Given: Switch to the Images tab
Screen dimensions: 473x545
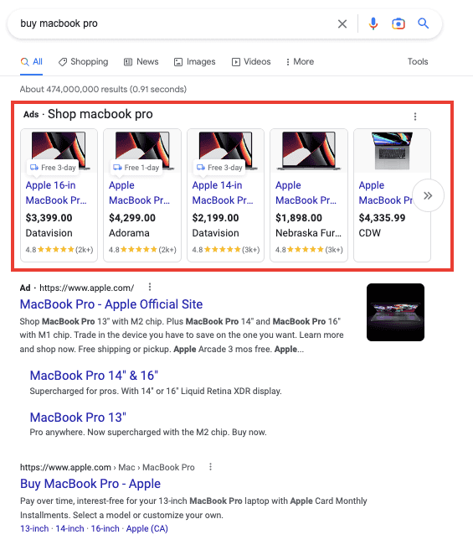Looking at the screenshot, I should (x=195, y=62).
